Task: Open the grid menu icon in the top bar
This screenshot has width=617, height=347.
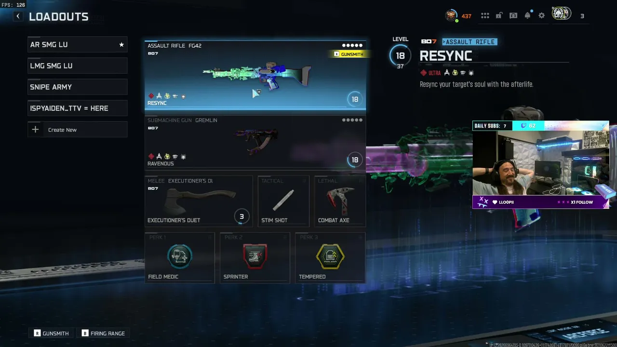Action: 485,15
